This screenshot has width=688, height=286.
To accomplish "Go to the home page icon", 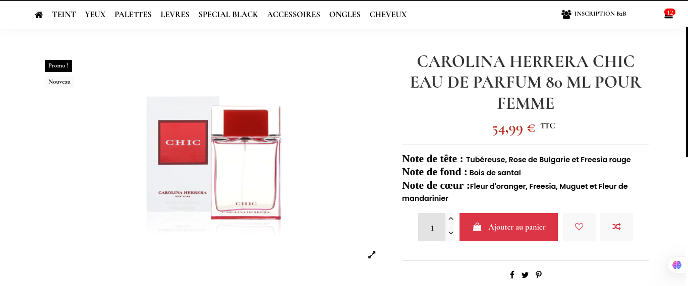I will 39,15.
